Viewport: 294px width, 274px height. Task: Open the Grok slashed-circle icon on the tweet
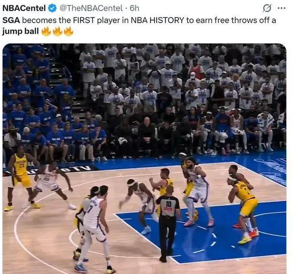coord(267,8)
